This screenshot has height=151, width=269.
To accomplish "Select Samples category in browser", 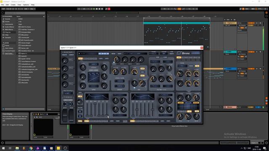I will 8,37.
